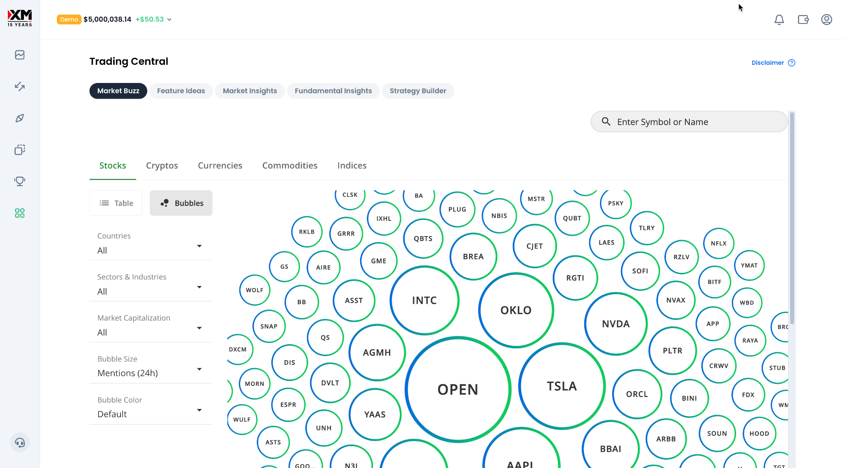Select the OKLO stock bubble
Image resolution: width=845 pixels, height=468 pixels.
pyautogui.click(x=516, y=310)
